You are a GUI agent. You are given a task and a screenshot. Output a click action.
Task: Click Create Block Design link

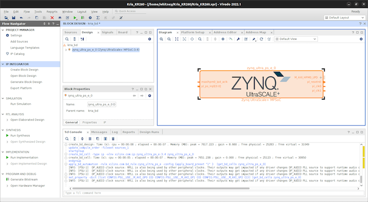(x=24, y=70)
